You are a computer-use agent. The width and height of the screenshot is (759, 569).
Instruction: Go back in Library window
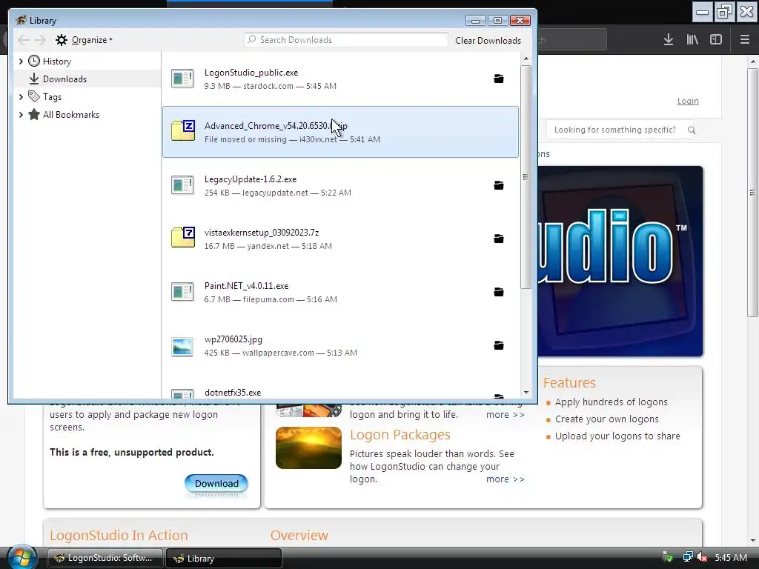[23, 40]
